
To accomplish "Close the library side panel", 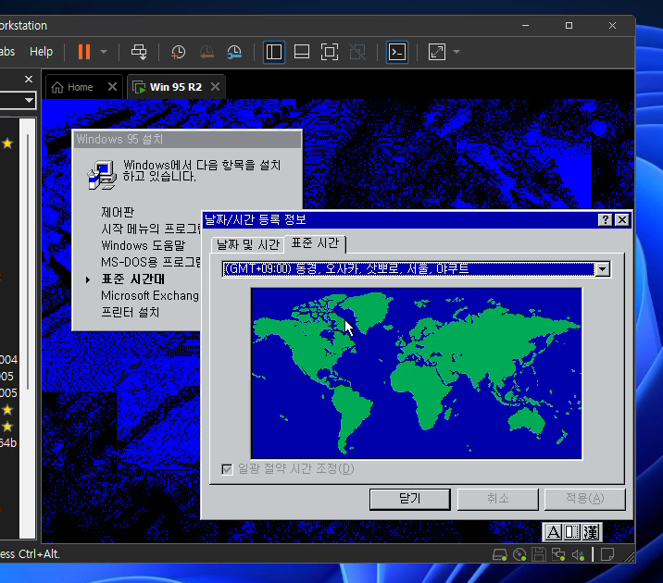I will coord(29,79).
